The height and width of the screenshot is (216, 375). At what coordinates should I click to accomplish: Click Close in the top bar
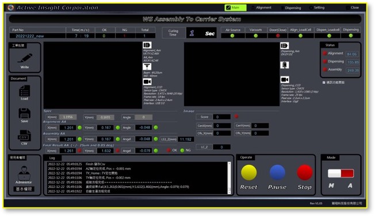tap(352, 7)
